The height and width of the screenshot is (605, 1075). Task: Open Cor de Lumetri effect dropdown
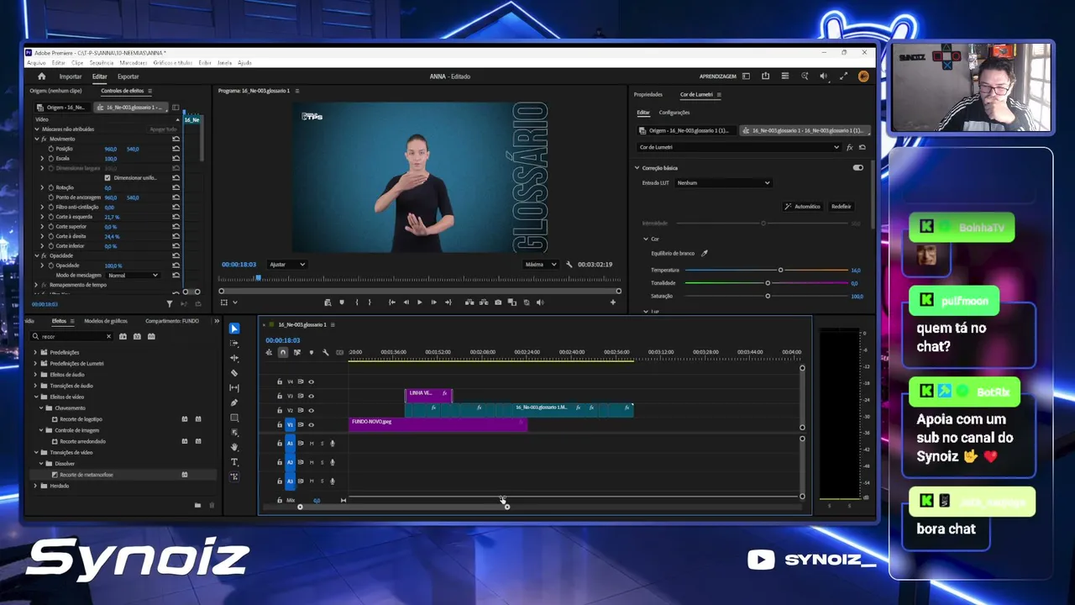point(738,147)
